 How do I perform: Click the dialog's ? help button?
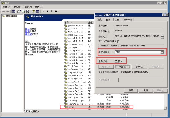pos(164,15)
